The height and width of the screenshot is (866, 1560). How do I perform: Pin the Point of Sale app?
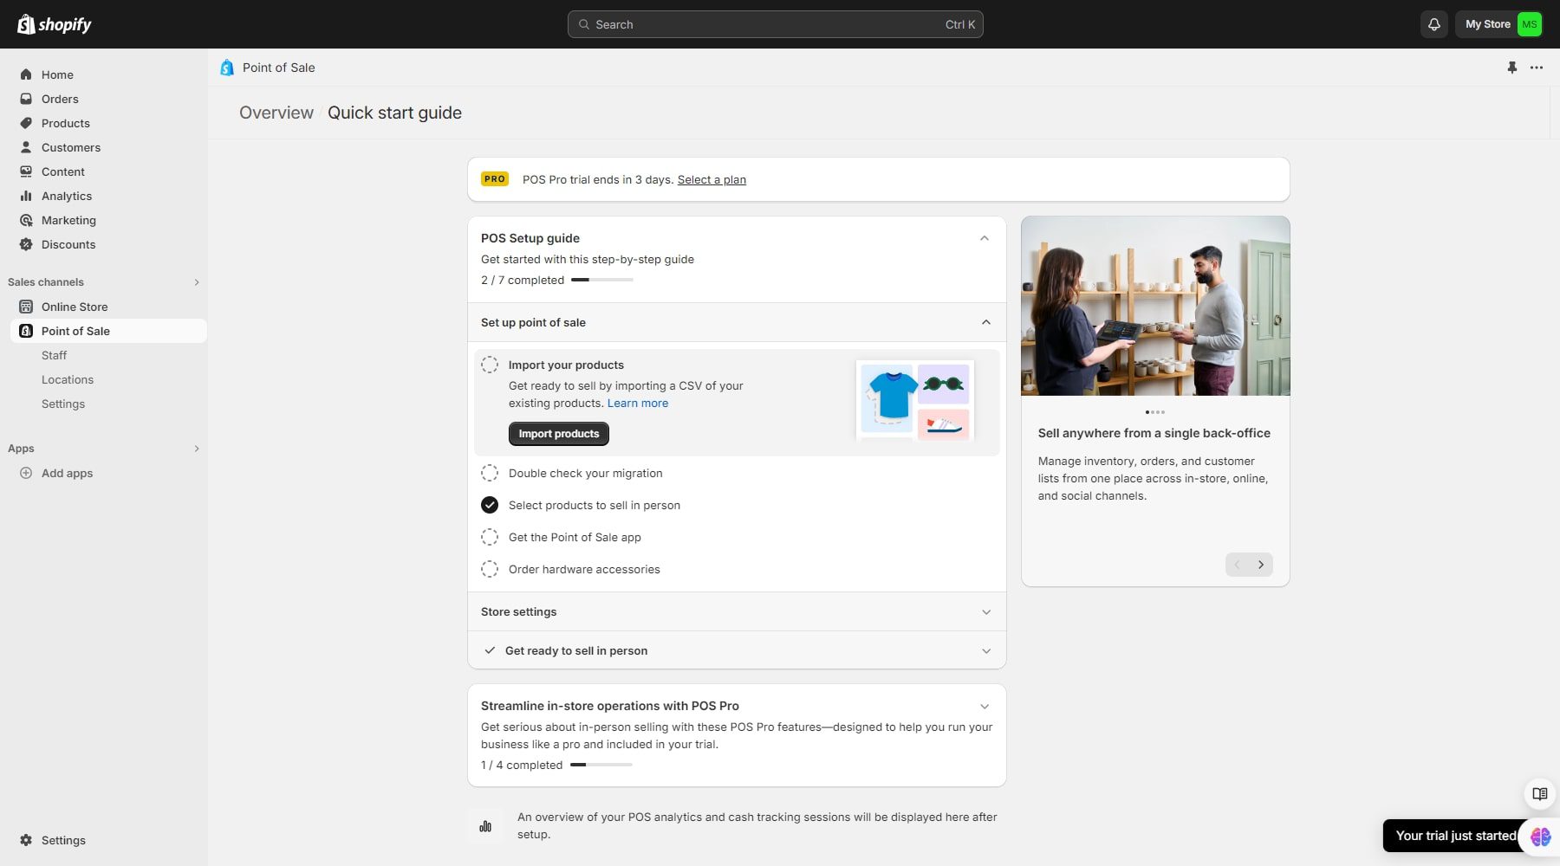point(1512,67)
